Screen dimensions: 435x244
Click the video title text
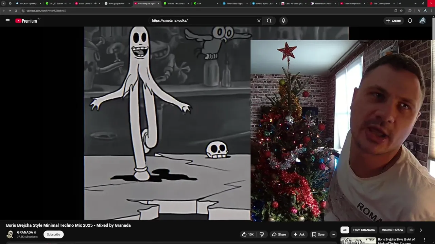[68, 225]
